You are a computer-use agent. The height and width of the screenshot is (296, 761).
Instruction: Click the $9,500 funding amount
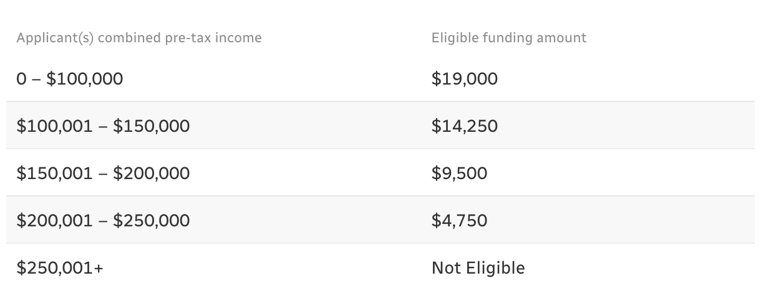(459, 173)
